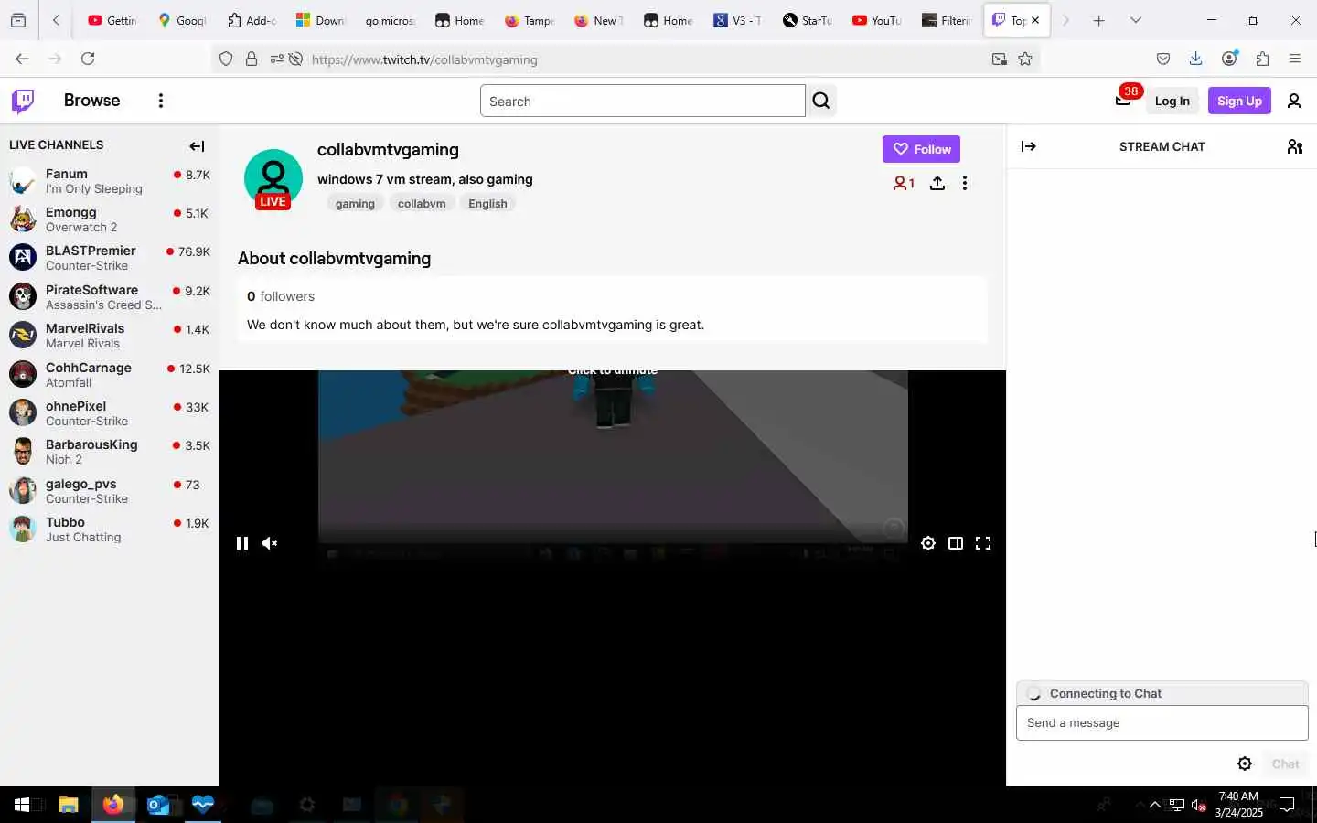This screenshot has width=1317, height=823.
Task: Switch to the Google Maps browser tab
Action: click(x=181, y=20)
